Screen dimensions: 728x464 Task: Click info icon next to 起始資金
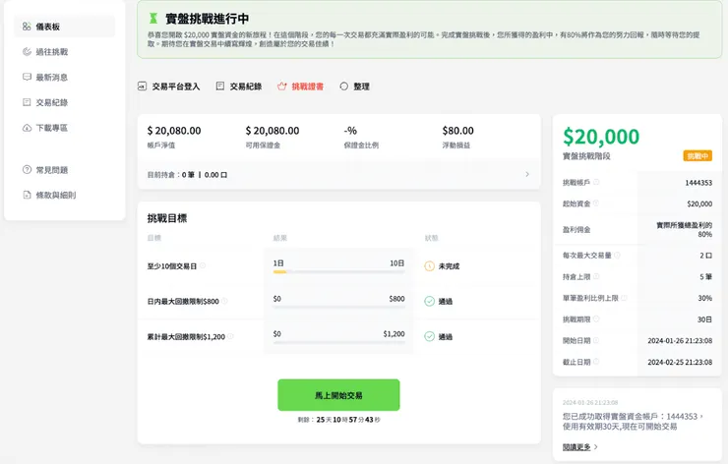pyautogui.click(x=596, y=203)
